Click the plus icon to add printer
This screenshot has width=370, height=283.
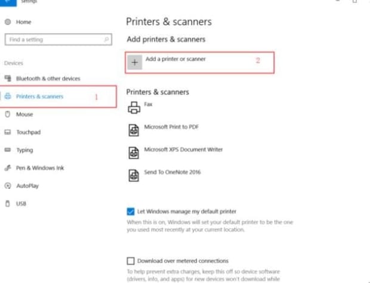tap(135, 63)
